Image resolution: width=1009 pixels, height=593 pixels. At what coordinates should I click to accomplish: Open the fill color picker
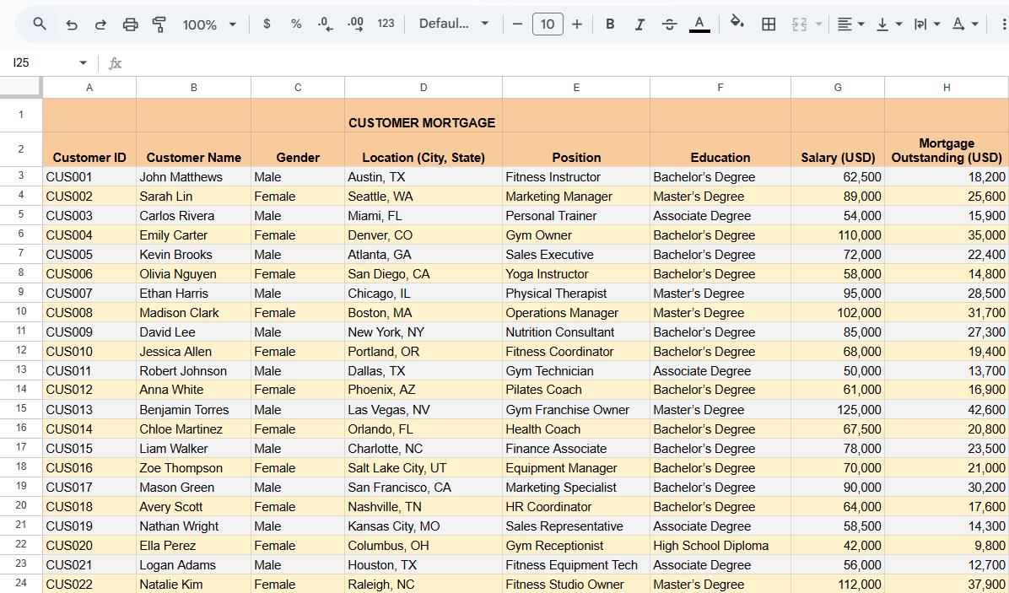[737, 24]
